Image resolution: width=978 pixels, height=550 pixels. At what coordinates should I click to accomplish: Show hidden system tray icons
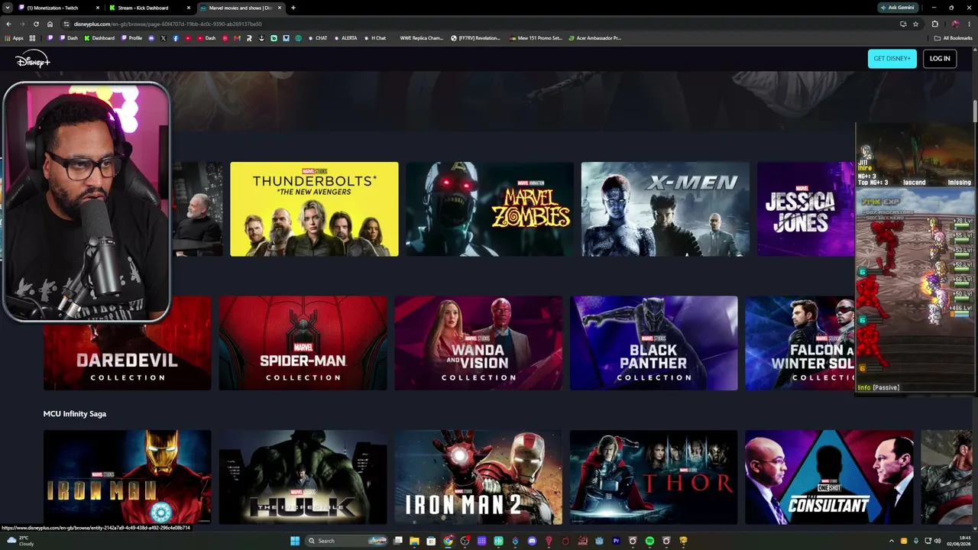tap(891, 541)
